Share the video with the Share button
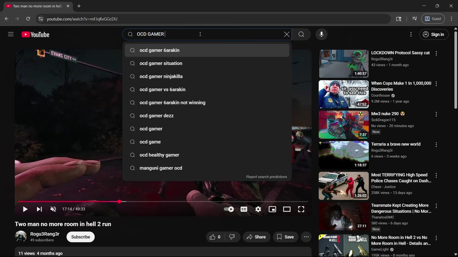 pyautogui.click(x=256, y=237)
